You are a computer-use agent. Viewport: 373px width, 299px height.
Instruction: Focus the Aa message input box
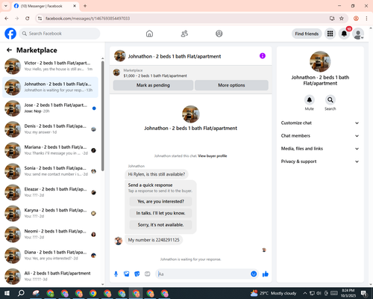coord(203,274)
